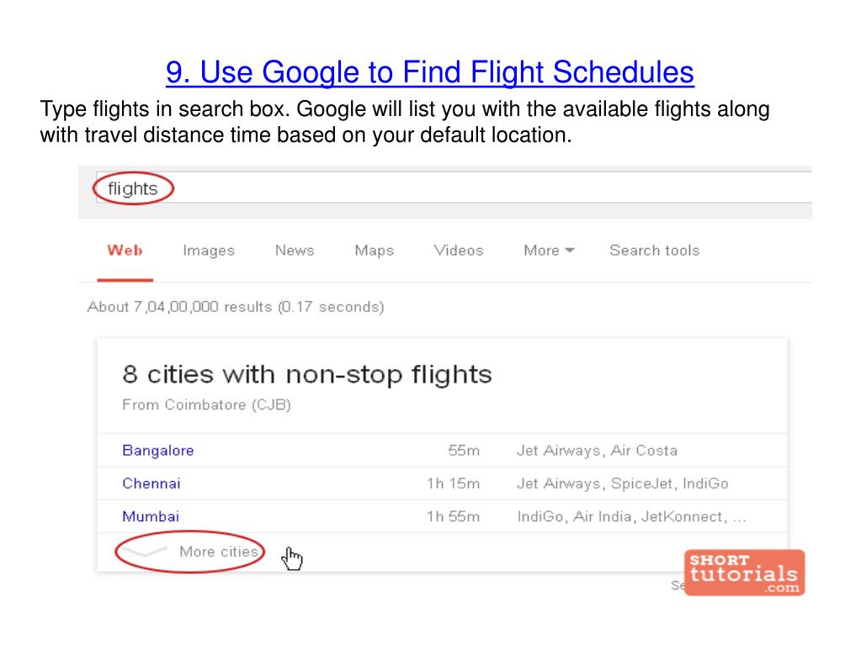Open the Bangalore flights link
Image resolution: width=861 pixels, height=645 pixels.
pos(158,450)
